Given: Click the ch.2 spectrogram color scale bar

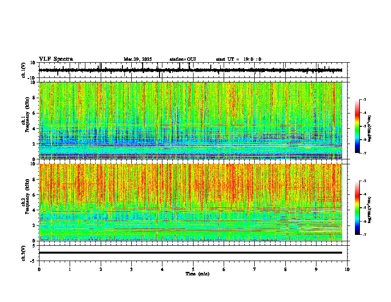Looking at the screenshot, I should [357, 208].
